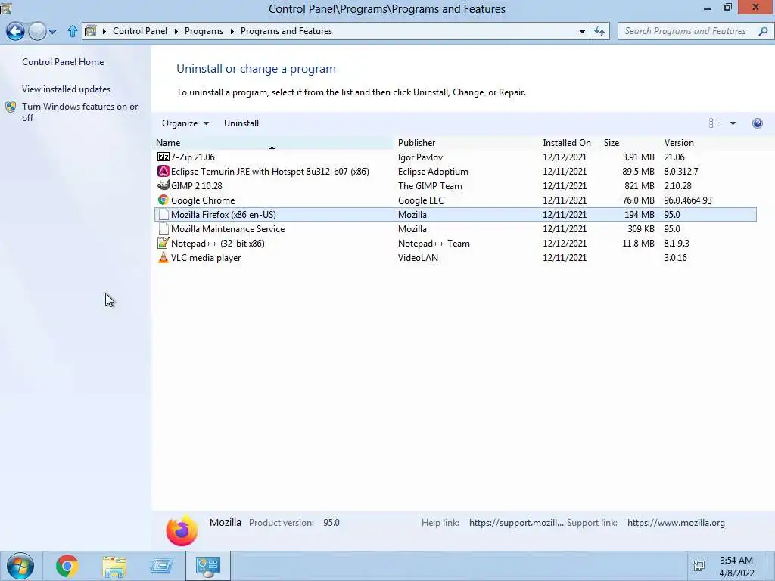Click the Forward arrow navigation button
This screenshot has width=775, height=581.
(x=37, y=31)
